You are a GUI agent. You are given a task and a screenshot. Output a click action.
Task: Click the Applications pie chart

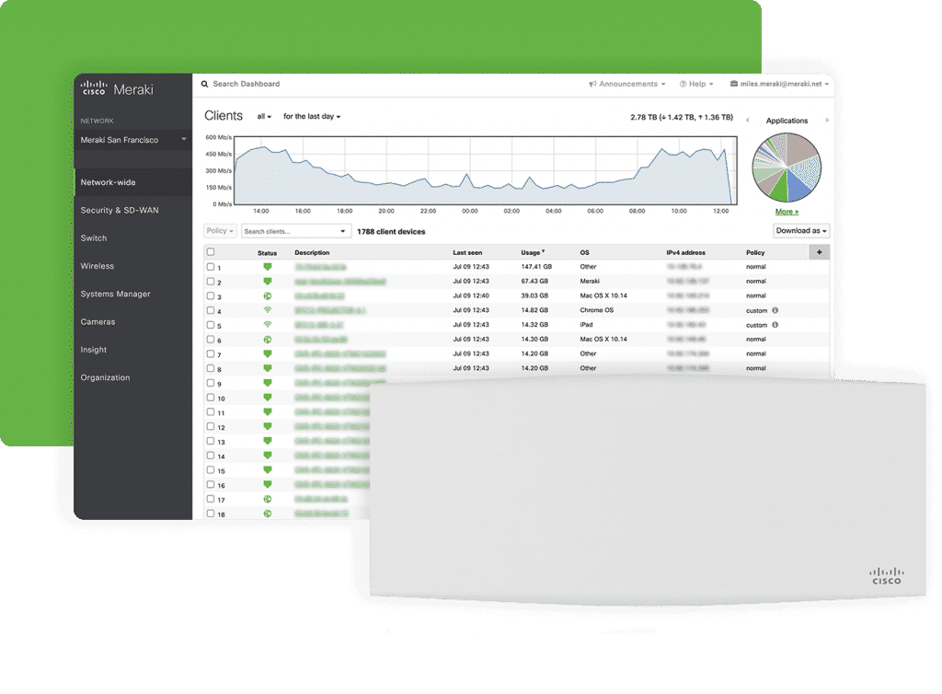coord(787,168)
